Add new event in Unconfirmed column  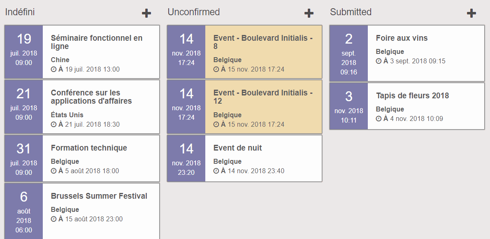pos(309,13)
